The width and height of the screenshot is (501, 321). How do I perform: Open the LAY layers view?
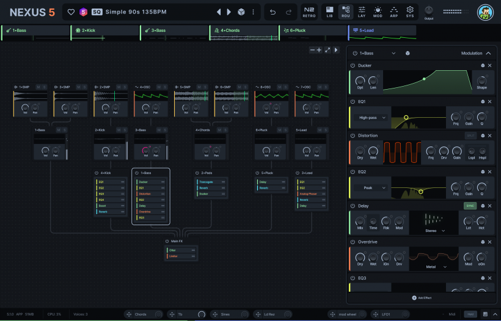(362, 12)
